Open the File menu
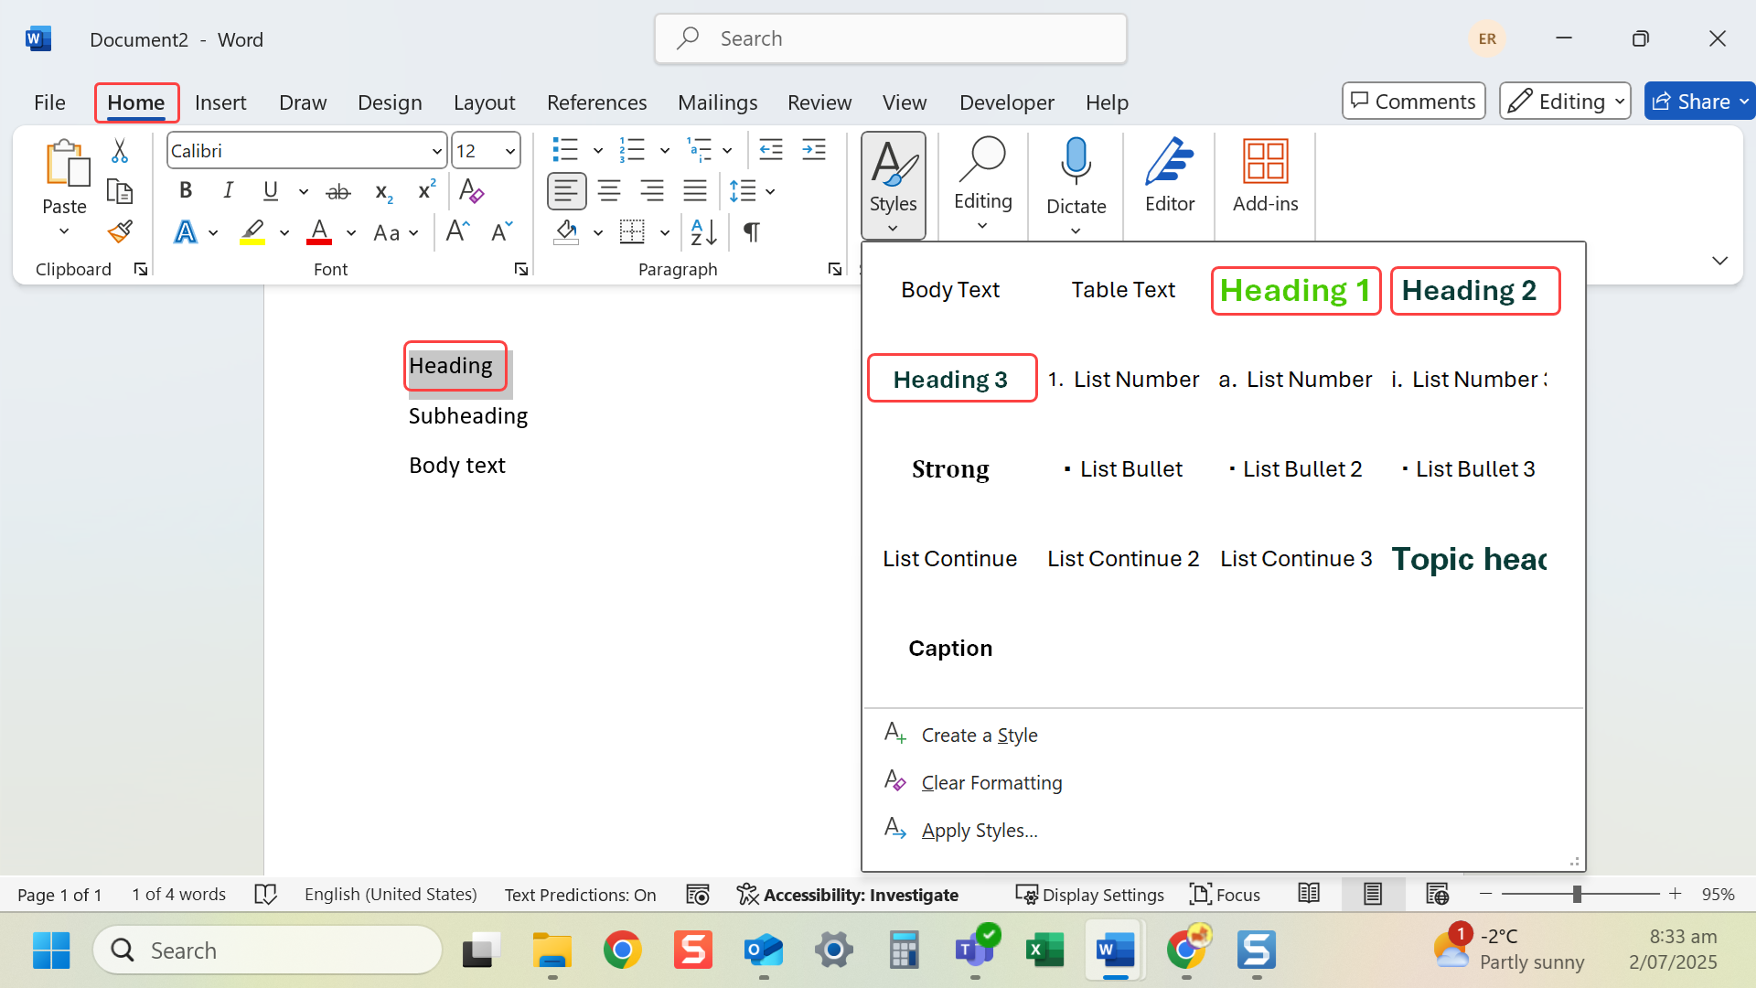 (x=49, y=102)
